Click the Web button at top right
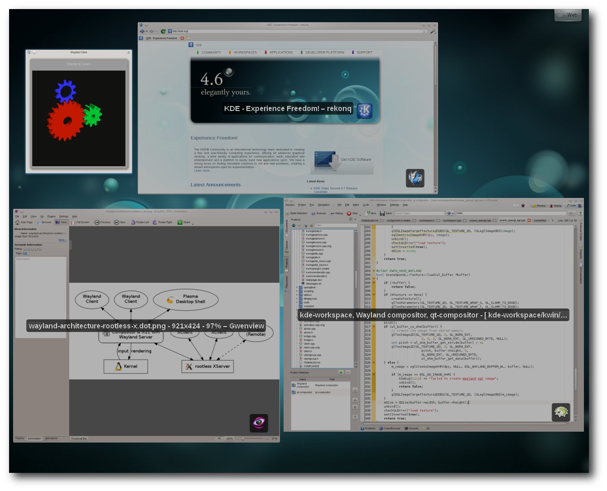 point(568,14)
